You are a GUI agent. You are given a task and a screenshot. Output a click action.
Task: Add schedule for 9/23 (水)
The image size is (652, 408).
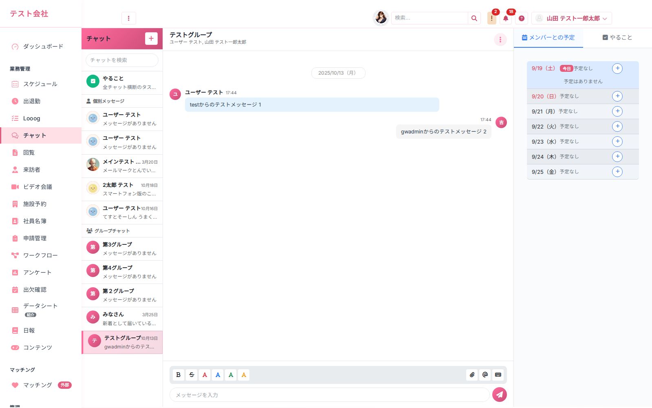[617, 142]
